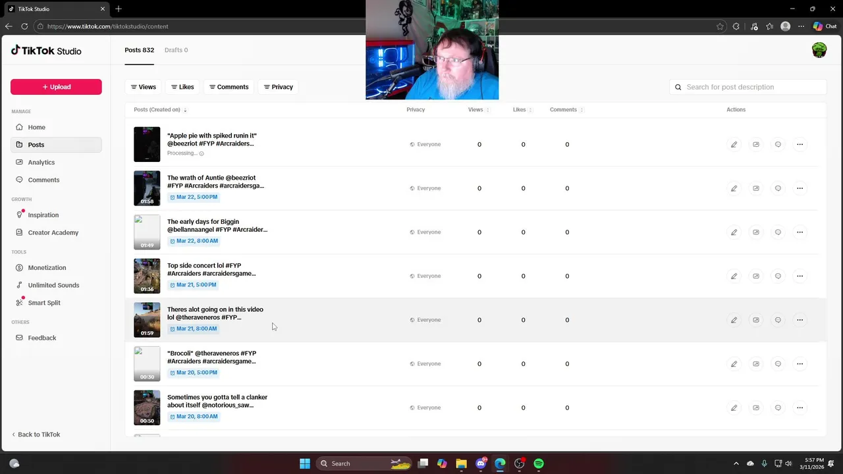Image resolution: width=843 pixels, height=474 pixels.
Task: Open Feedback in sidebar
Action: (56, 338)
